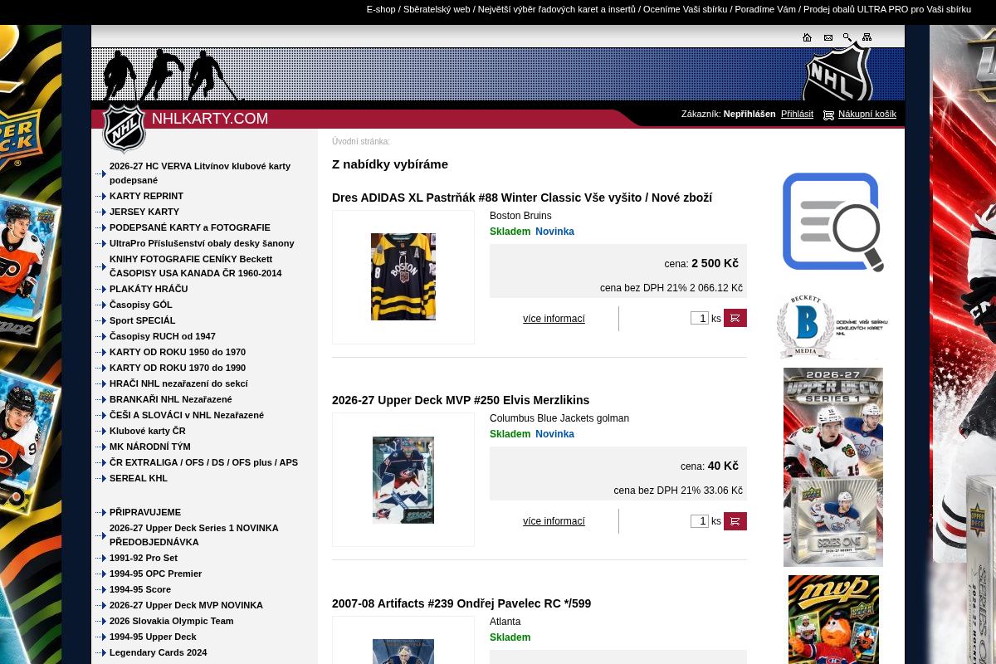Open KARTY OD ROKU 1950 do 1970
The width and height of the screenshot is (996, 664).
click(x=178, y=352)
